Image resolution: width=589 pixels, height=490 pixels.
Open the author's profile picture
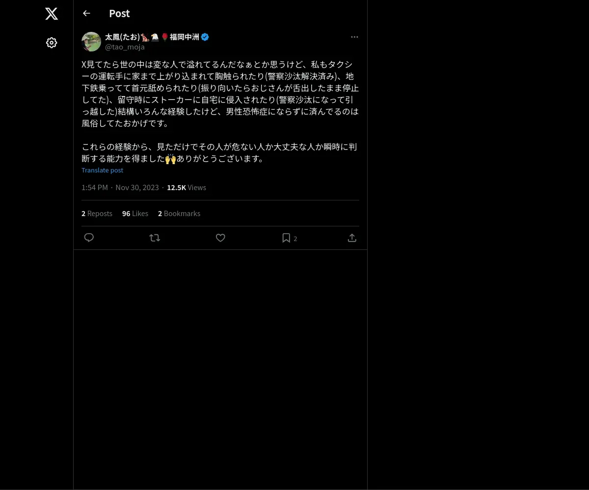[91, 42]
